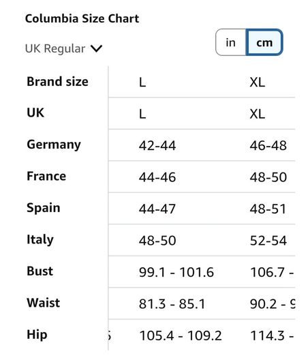
Task: Select the XL brand size cell
Action: 258,83
